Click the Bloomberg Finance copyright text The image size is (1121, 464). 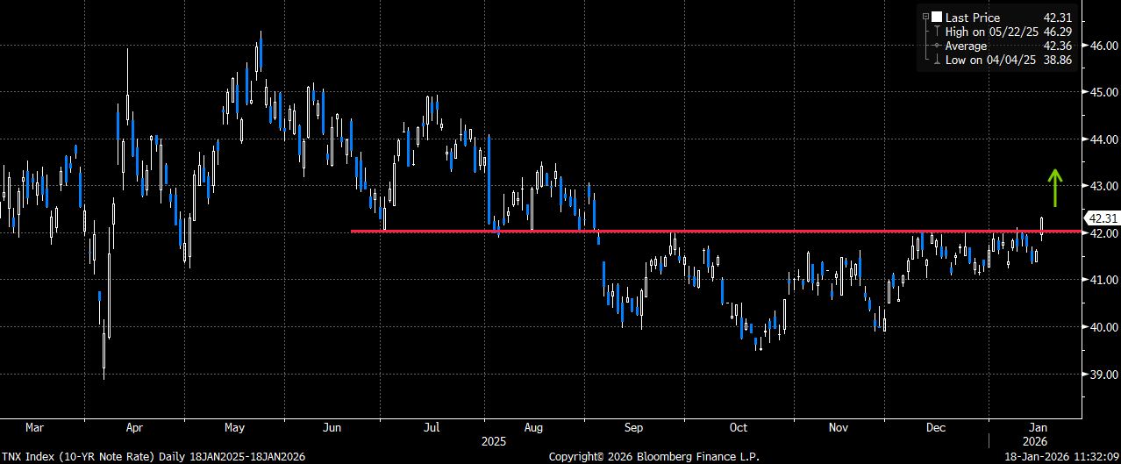[x=654, y=457]
